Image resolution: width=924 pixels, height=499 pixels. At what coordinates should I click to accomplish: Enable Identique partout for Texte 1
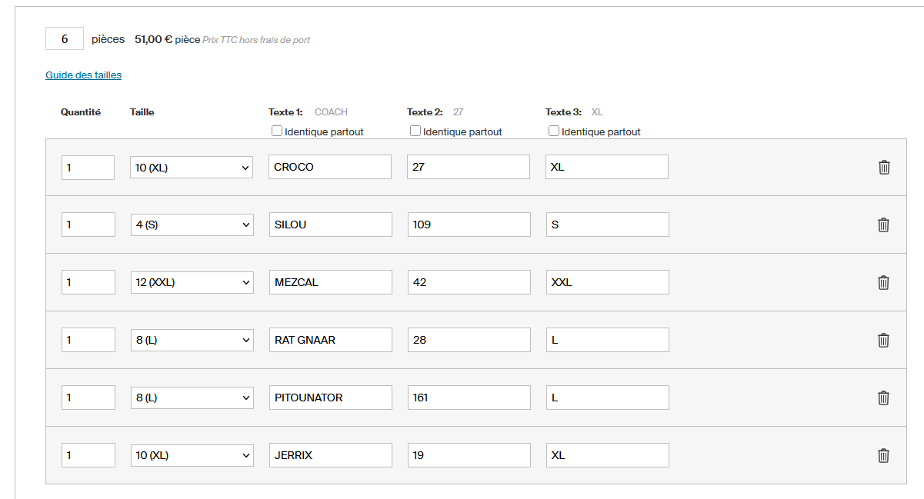(277, 131)
